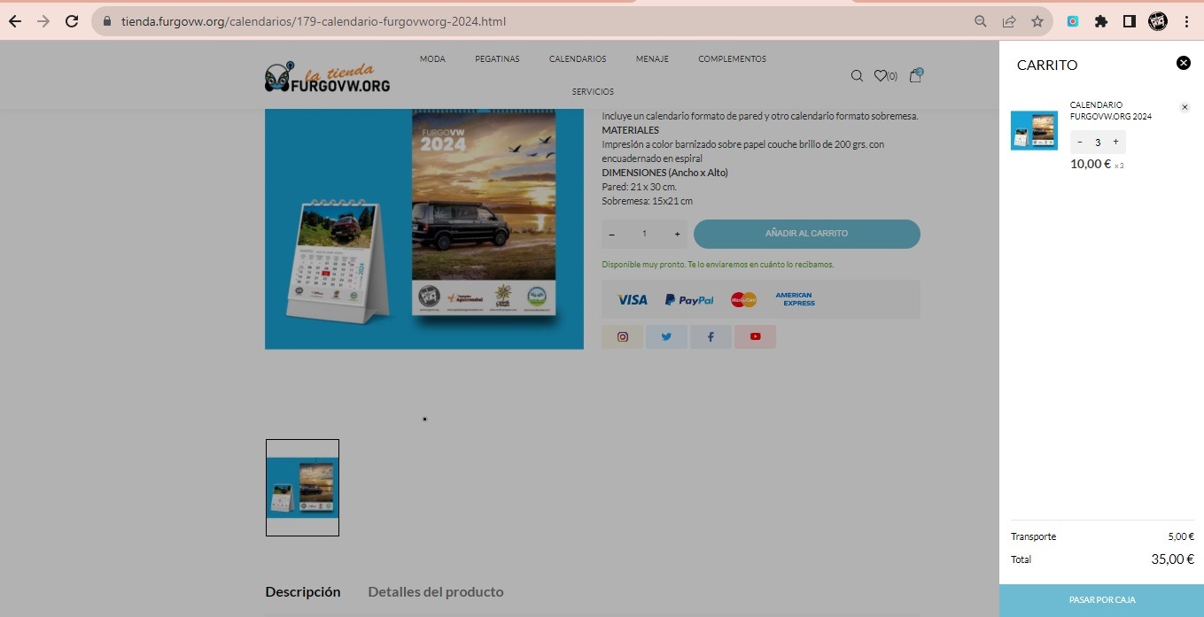Click the CARRITO panel heading

coord(1047,66)
